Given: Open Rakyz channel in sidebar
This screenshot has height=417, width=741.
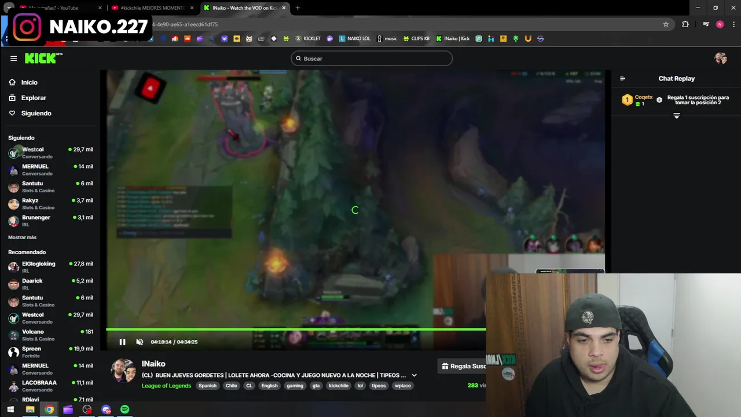Looking at the screenshot, I should pos(50,204).
